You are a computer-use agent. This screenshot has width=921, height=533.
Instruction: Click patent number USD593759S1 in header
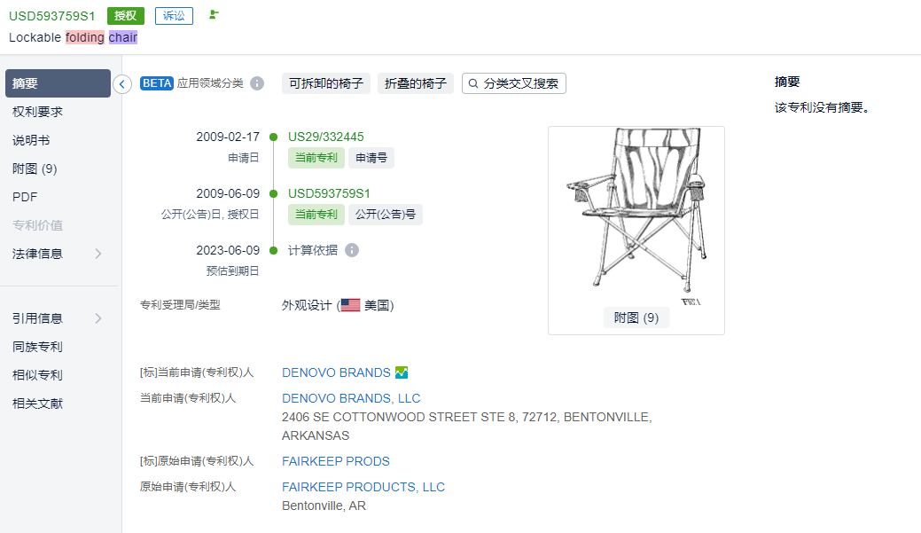click(x=51, y=17)
